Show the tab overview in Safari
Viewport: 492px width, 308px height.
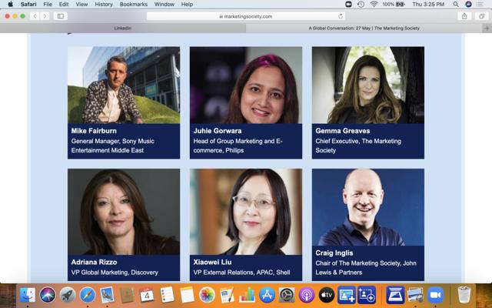pos(481,16)
